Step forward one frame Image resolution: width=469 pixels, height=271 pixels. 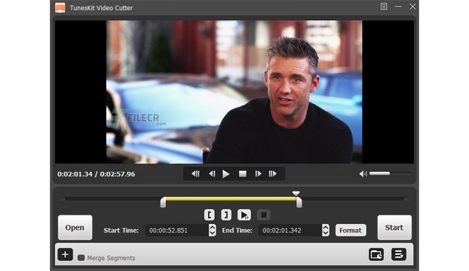click(258, 174)
